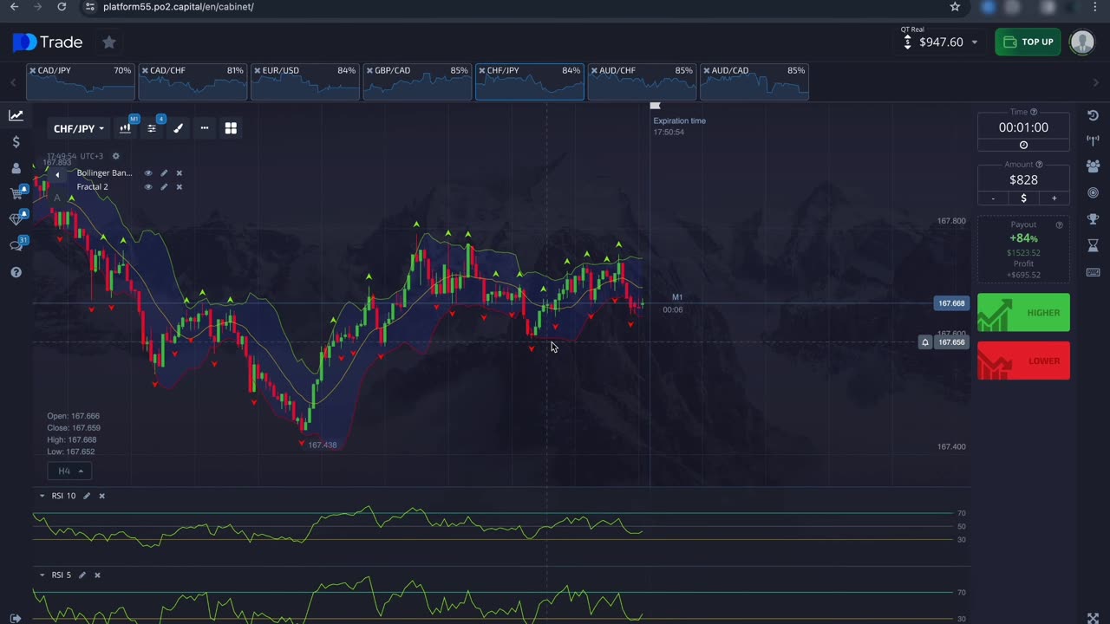Open the signals antenna icon
The image size is (1110, 624).
pos(1093,140)
